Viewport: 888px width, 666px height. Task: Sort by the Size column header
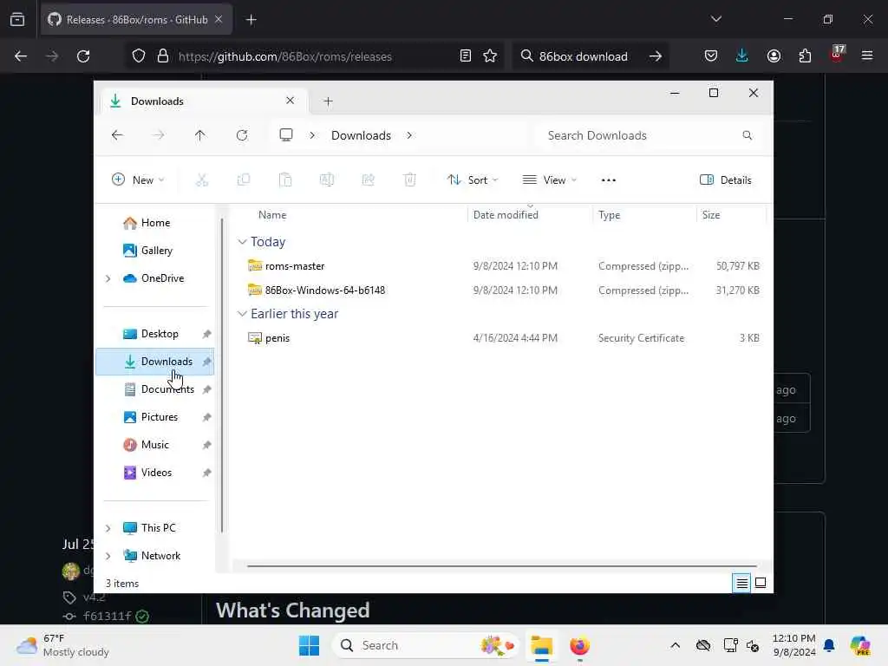tap(711, 215)
